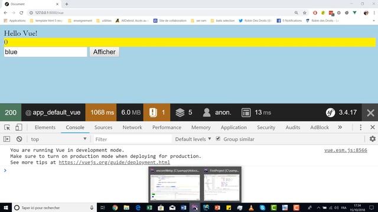Viewport: 378px width, 212px height.
Task: Open the Default levels dropdown
Action: point(193,139)
